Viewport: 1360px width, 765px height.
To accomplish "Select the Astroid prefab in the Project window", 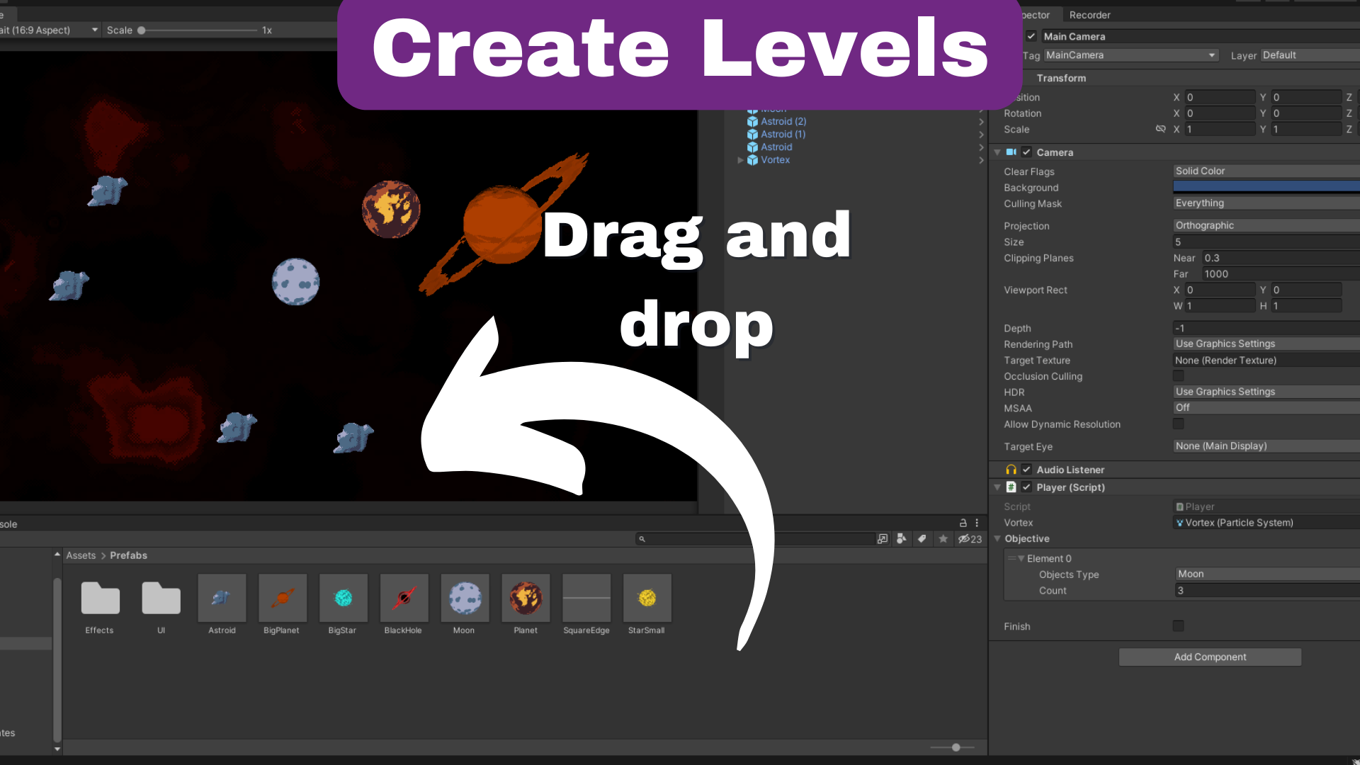I will pos(222,599).
